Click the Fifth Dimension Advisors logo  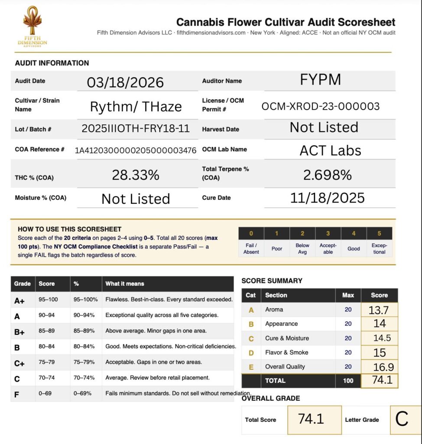point(32,27)
